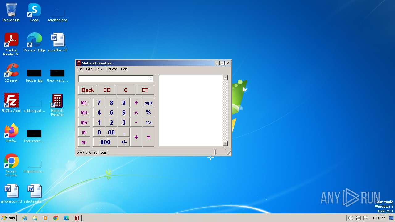Click the tape scrollbar down arrow

(225, 143)
